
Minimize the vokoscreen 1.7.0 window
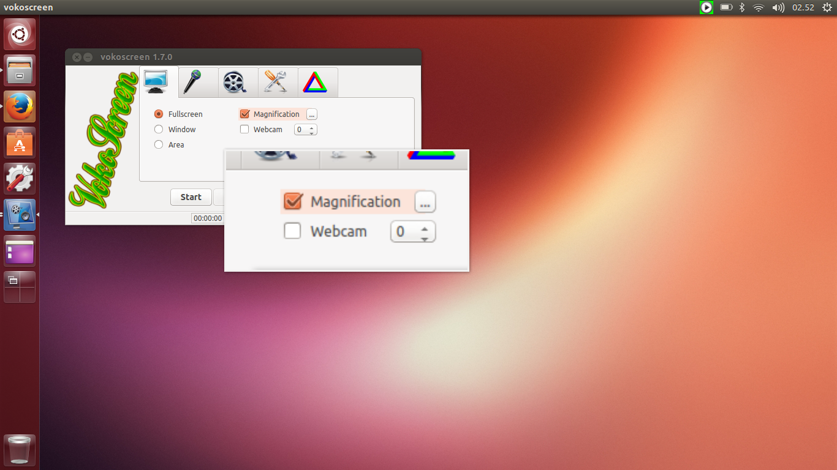[88, 57]
